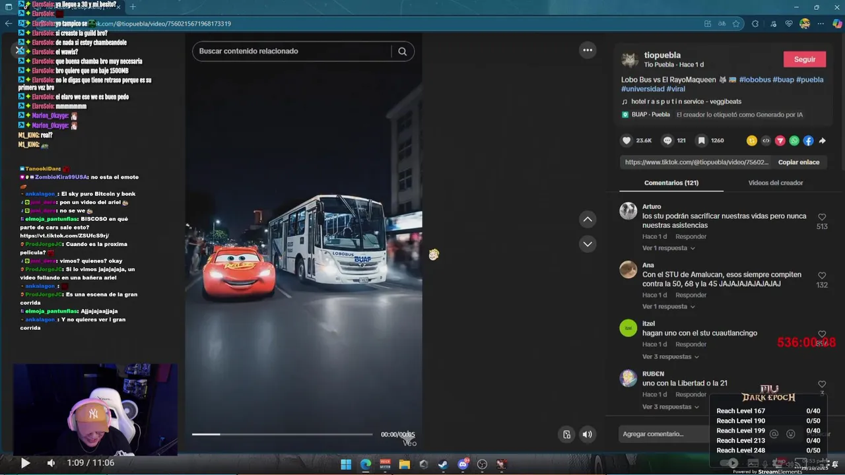Click the yellow repost icon

[x=752, y=141]
